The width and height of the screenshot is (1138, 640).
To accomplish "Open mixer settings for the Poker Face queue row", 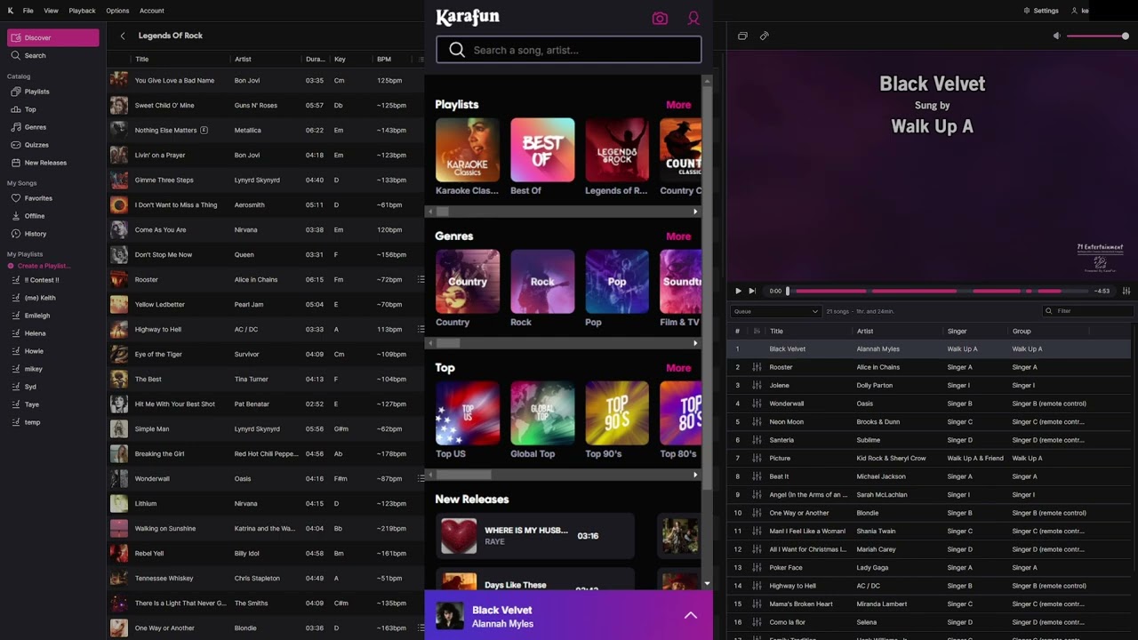I will tap(757, 567).
